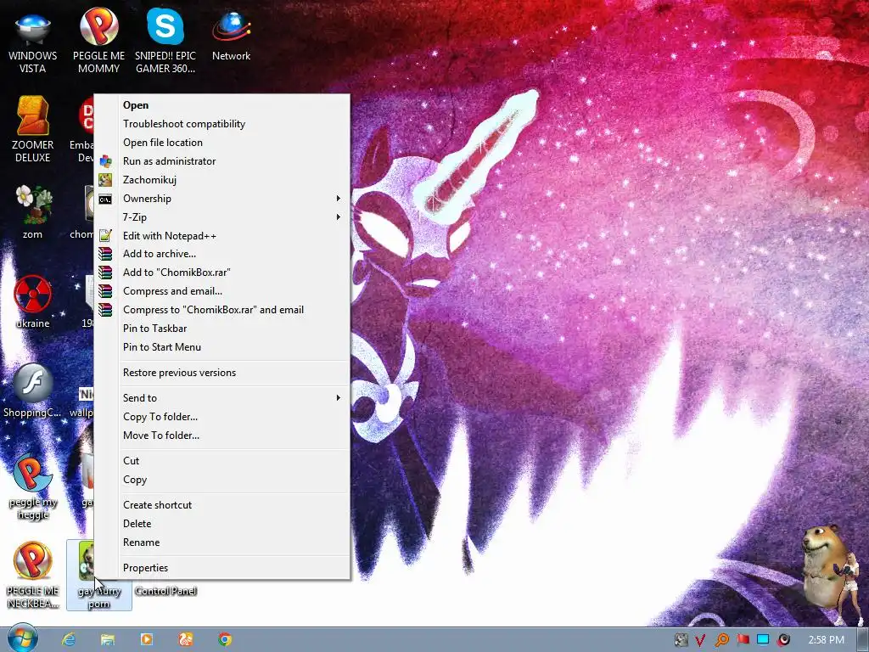The width and height of the screenshot is (869, 652).
Task: Select Create shortcut
Action: 222,505
